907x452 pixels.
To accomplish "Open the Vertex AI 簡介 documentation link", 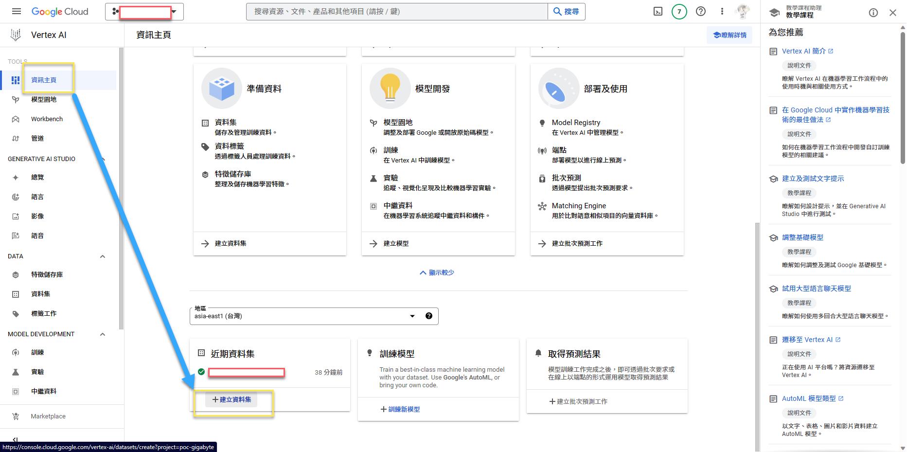I will point(804,51).
